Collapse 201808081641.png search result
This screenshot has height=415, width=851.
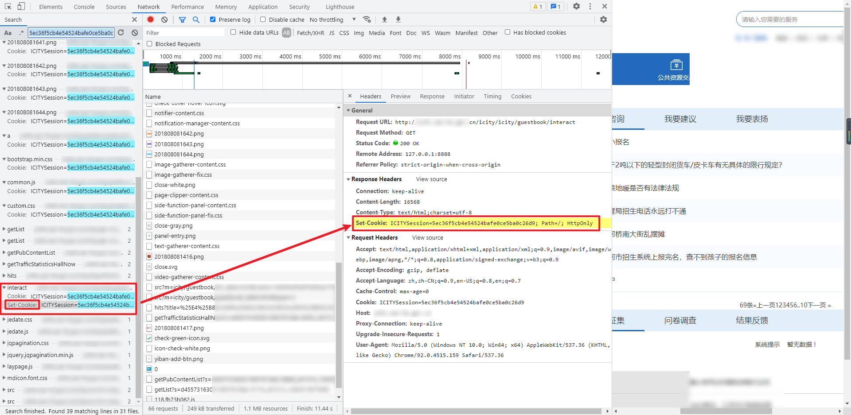4,43
